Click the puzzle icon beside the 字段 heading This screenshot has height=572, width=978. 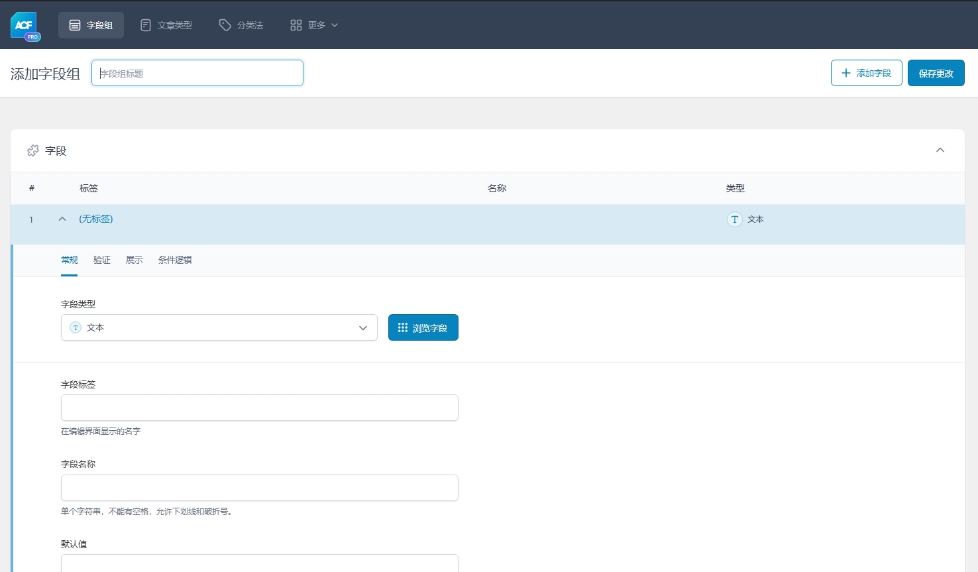32,150
